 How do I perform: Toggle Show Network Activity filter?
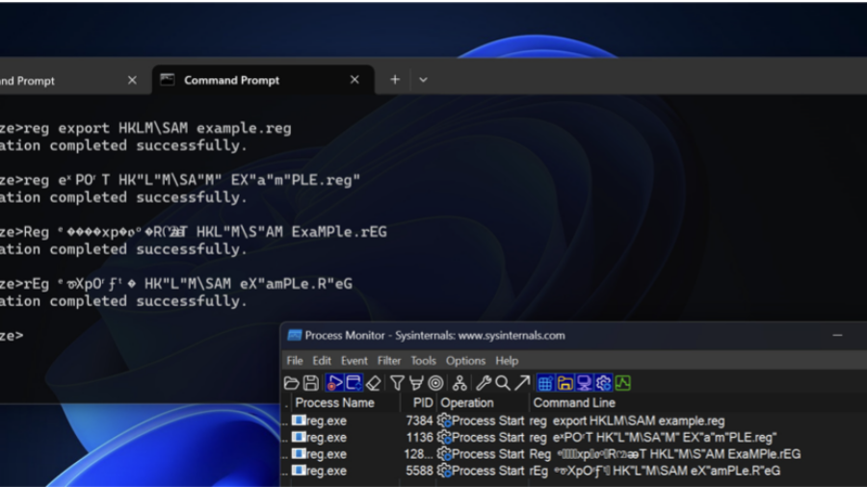tap(584, 383)
